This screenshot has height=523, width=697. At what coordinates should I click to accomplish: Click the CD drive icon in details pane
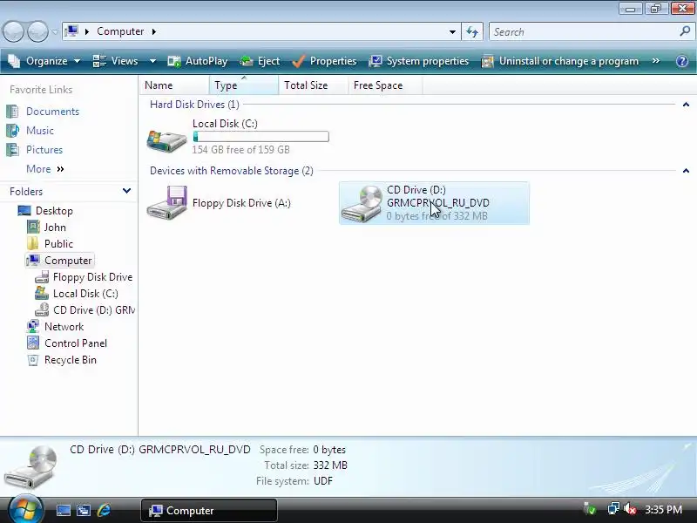[31, 467]
